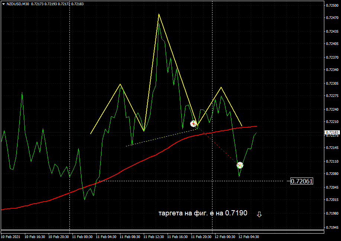
Task: Click the 0.72045 price axis label
Action: [x=332, y=187]
